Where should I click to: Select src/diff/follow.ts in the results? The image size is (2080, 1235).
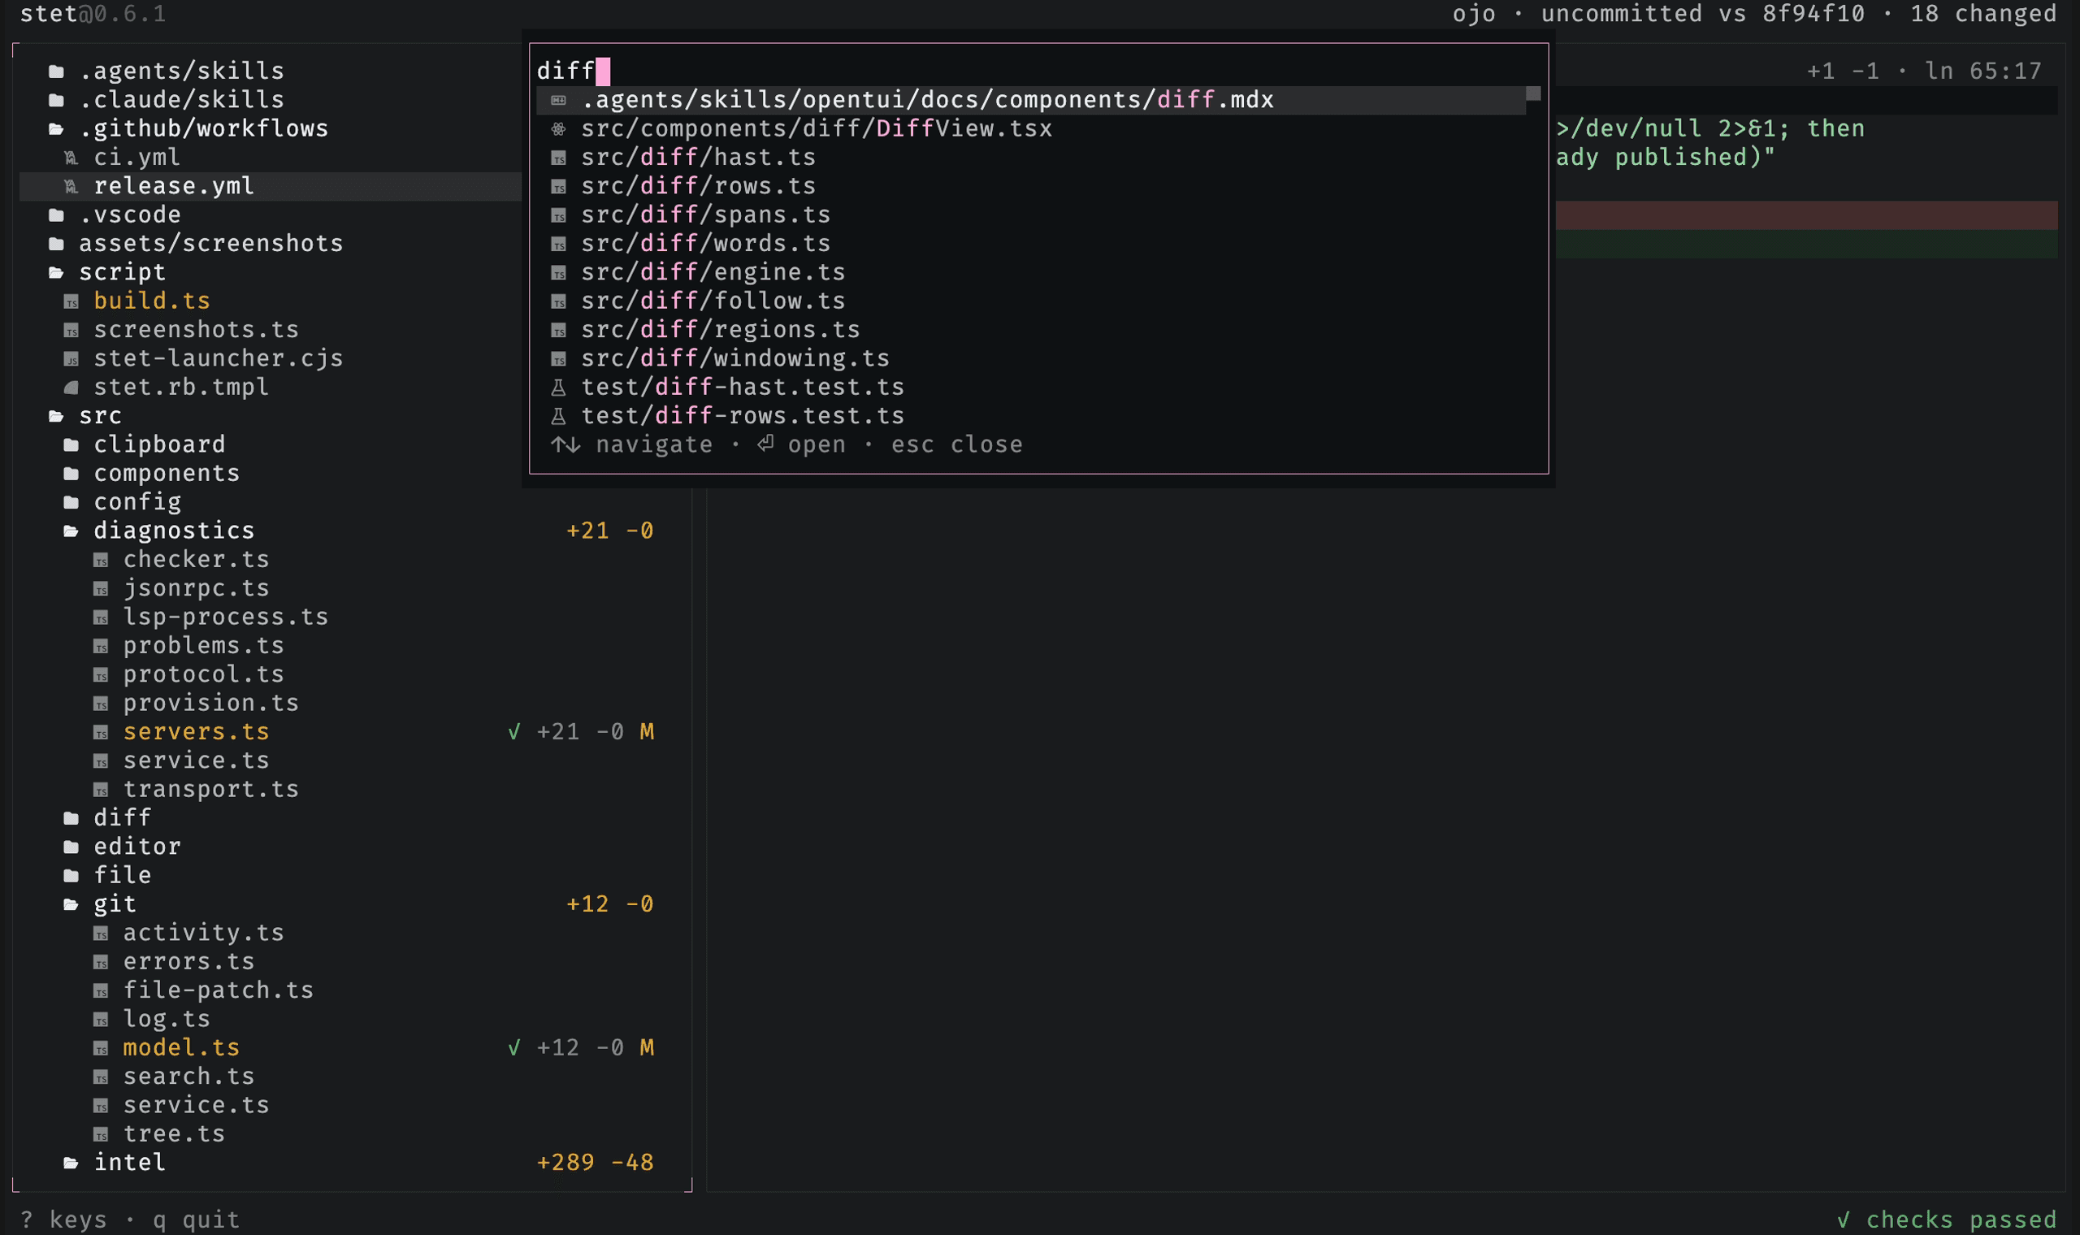pyautogui.click(x=1031, y=301)
